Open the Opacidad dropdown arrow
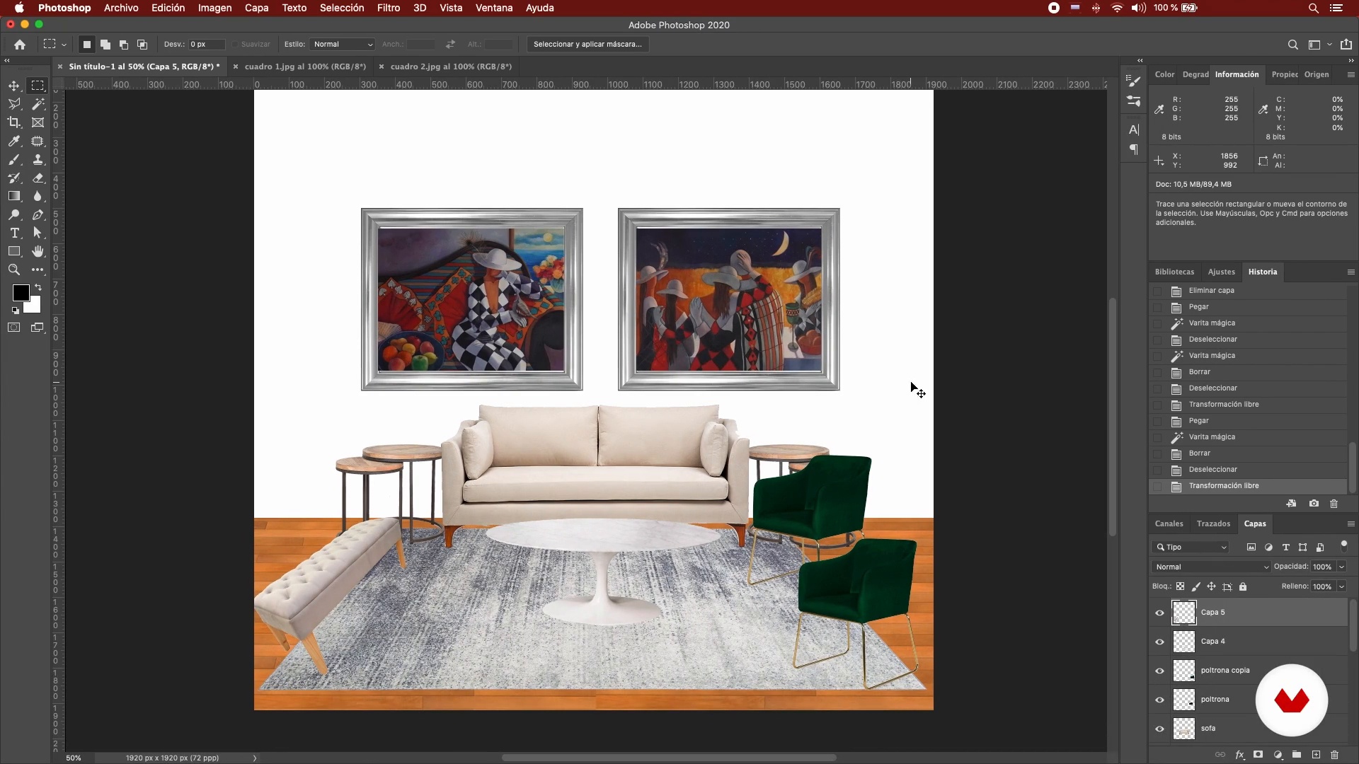Screen dimensions: 1359x764 pos(1341,567)
